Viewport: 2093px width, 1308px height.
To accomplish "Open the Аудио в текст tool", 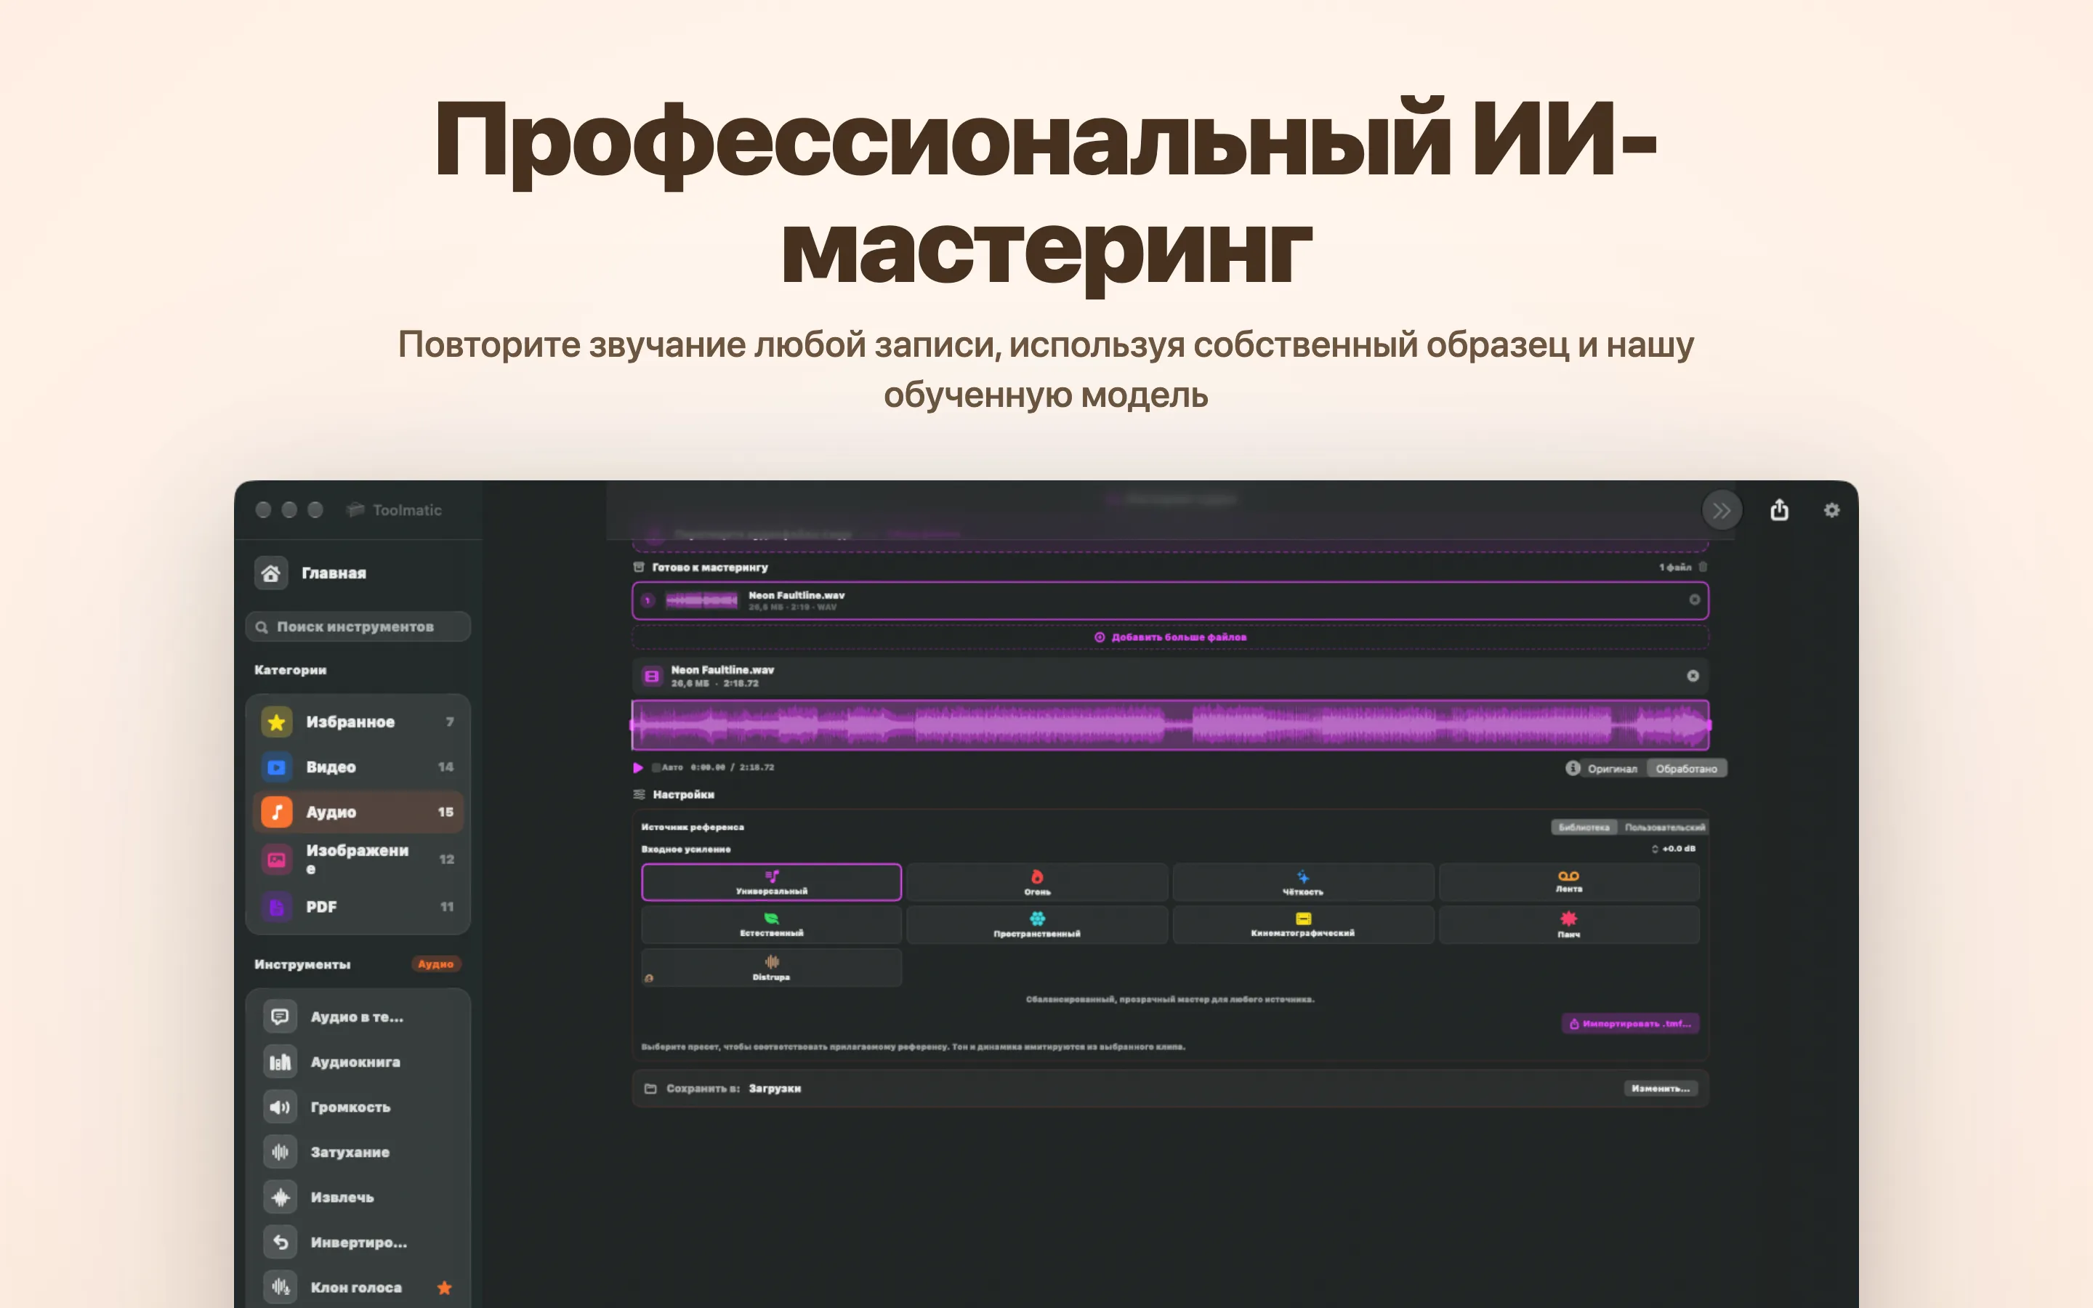I will (358, 1017).
